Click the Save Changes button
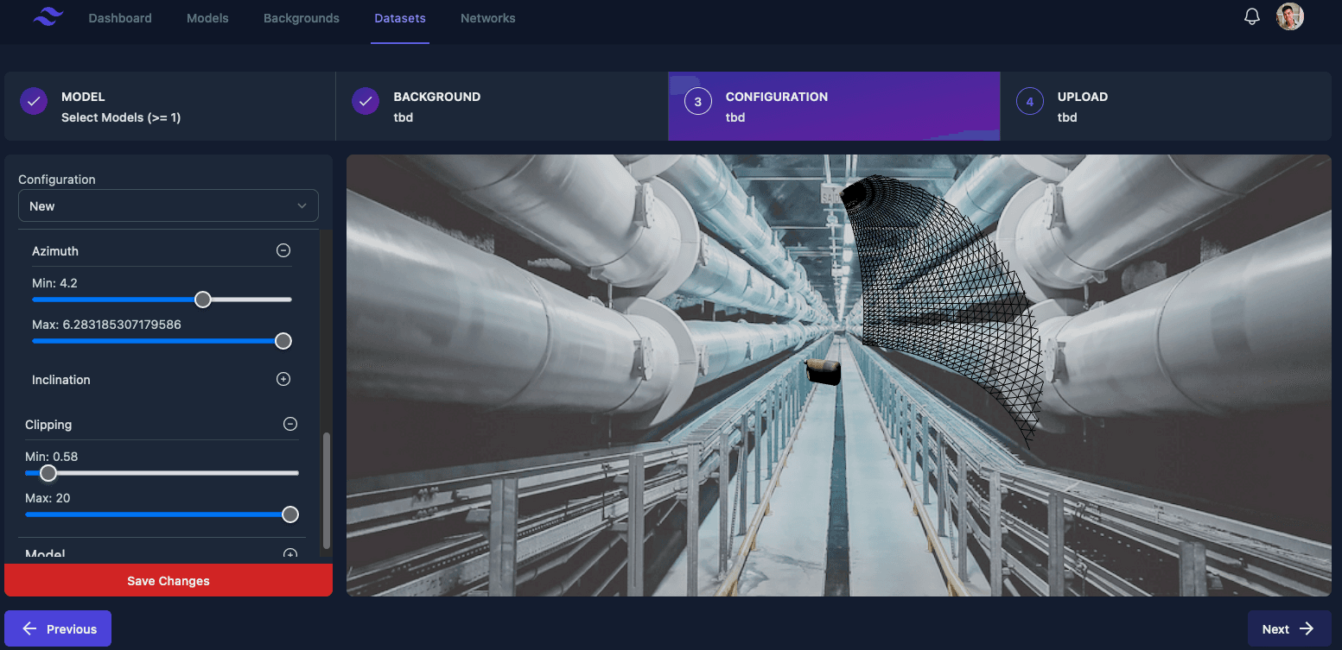The height and width of the screenshot is (650, 1342). tap(168, 580)
